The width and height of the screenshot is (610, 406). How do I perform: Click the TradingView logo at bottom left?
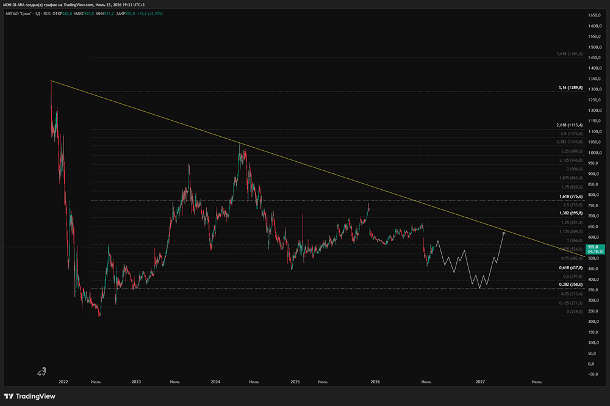coord(29,396)
